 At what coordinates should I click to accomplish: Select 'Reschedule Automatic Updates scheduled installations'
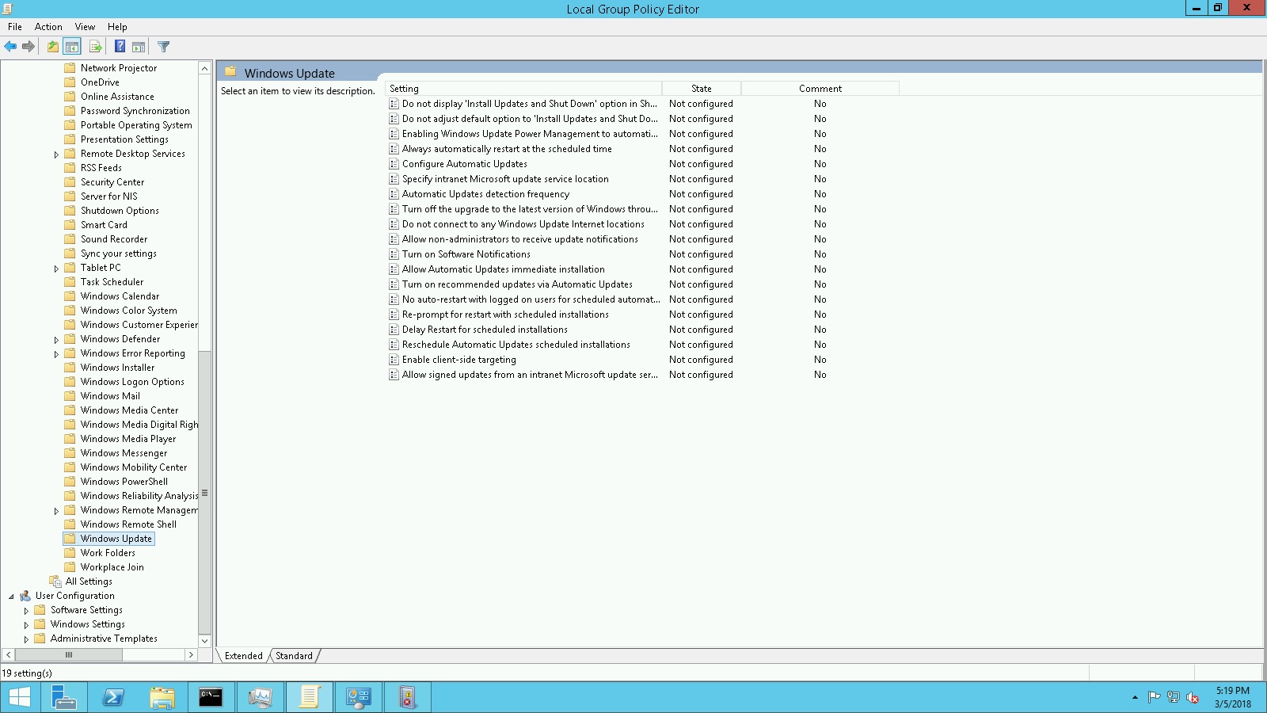tap(516, 345)
